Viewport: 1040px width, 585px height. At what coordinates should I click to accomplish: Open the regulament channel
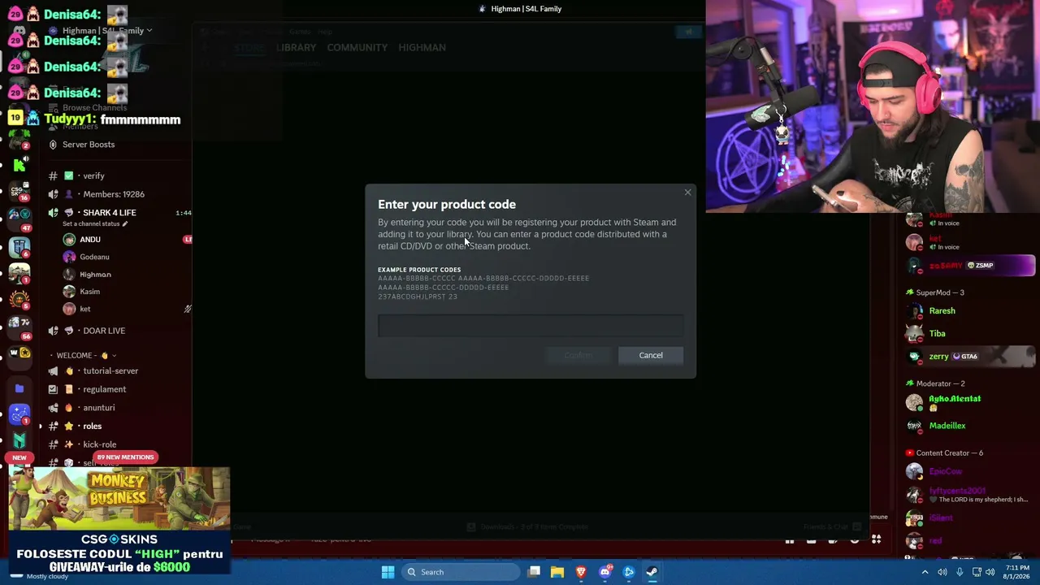tap(105, 389)
